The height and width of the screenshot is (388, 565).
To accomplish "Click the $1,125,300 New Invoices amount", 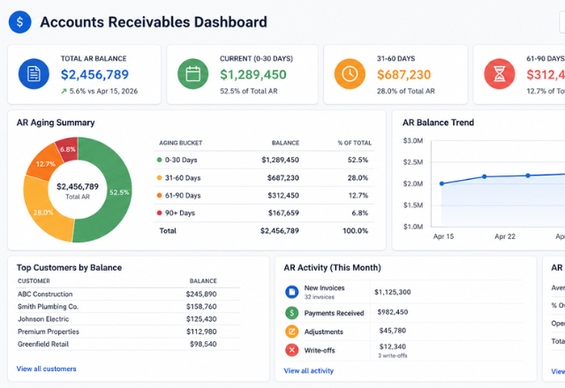I will (x=392, y=292).
